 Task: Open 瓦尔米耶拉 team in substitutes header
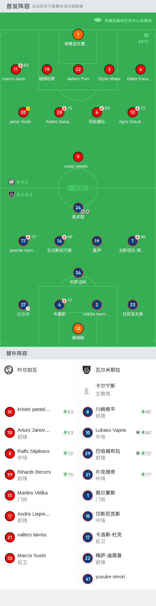pyautogui.click(x=117, y=370)
